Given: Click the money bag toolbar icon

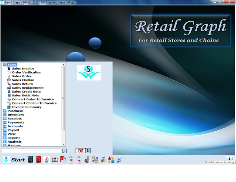Looking at the screenshot, I should click(103, 160).
